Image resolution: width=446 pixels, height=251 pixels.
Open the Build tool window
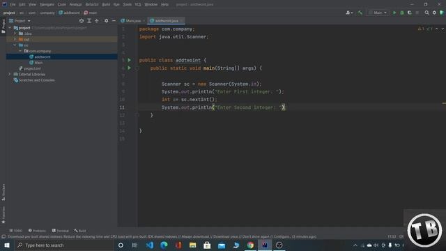pos(80,231)
